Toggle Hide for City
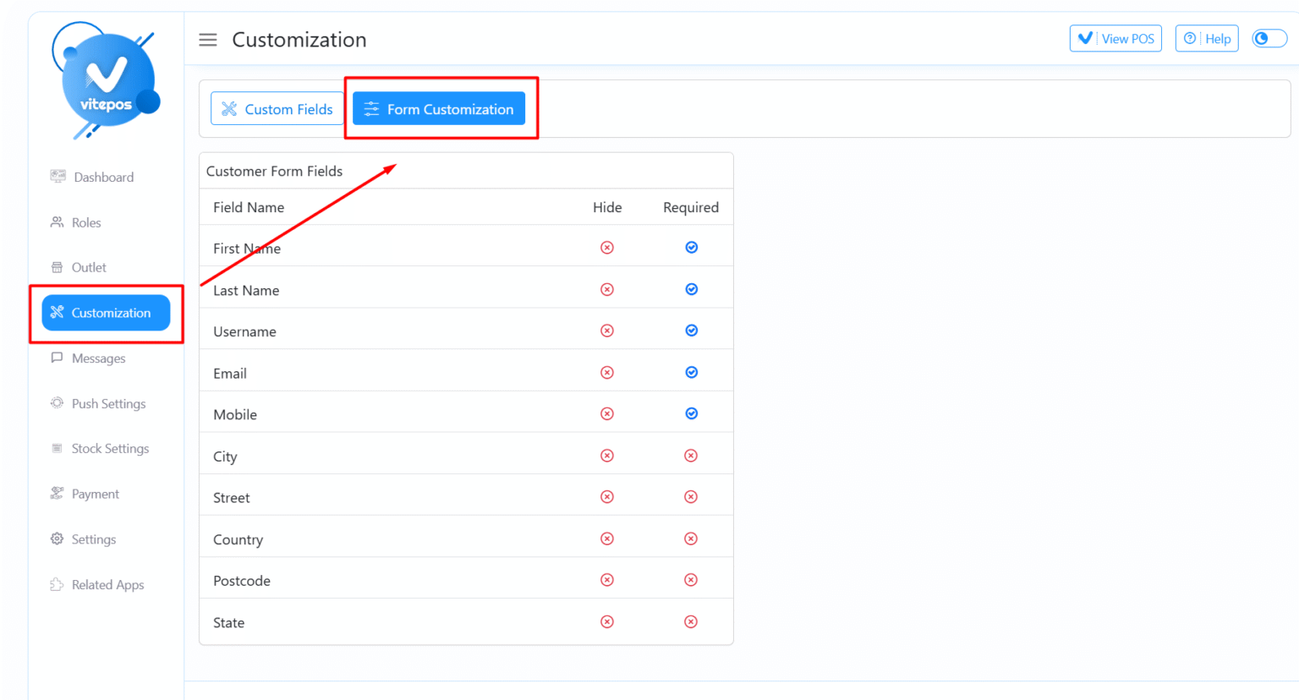The image size is (1299, 700). point(607,456)
